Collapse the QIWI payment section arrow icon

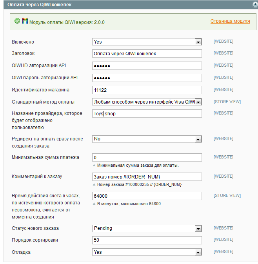tap(255, 5)
